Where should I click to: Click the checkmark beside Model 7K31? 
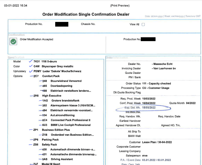[31, 61]
